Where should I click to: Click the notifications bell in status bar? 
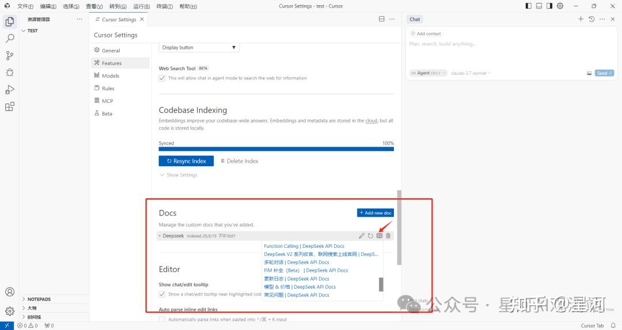[x=613, y=325]
